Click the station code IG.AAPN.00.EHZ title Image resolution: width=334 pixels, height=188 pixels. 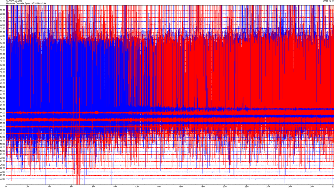tap(14, 1)
